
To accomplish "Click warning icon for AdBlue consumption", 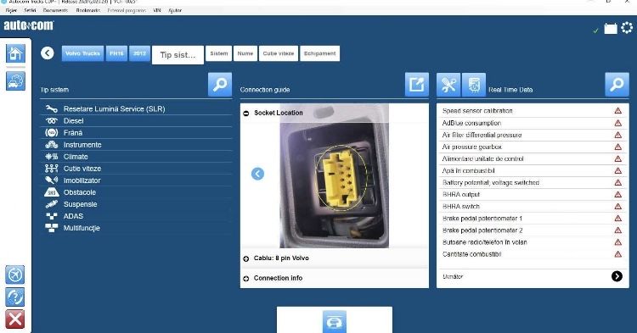I will 618,123.
